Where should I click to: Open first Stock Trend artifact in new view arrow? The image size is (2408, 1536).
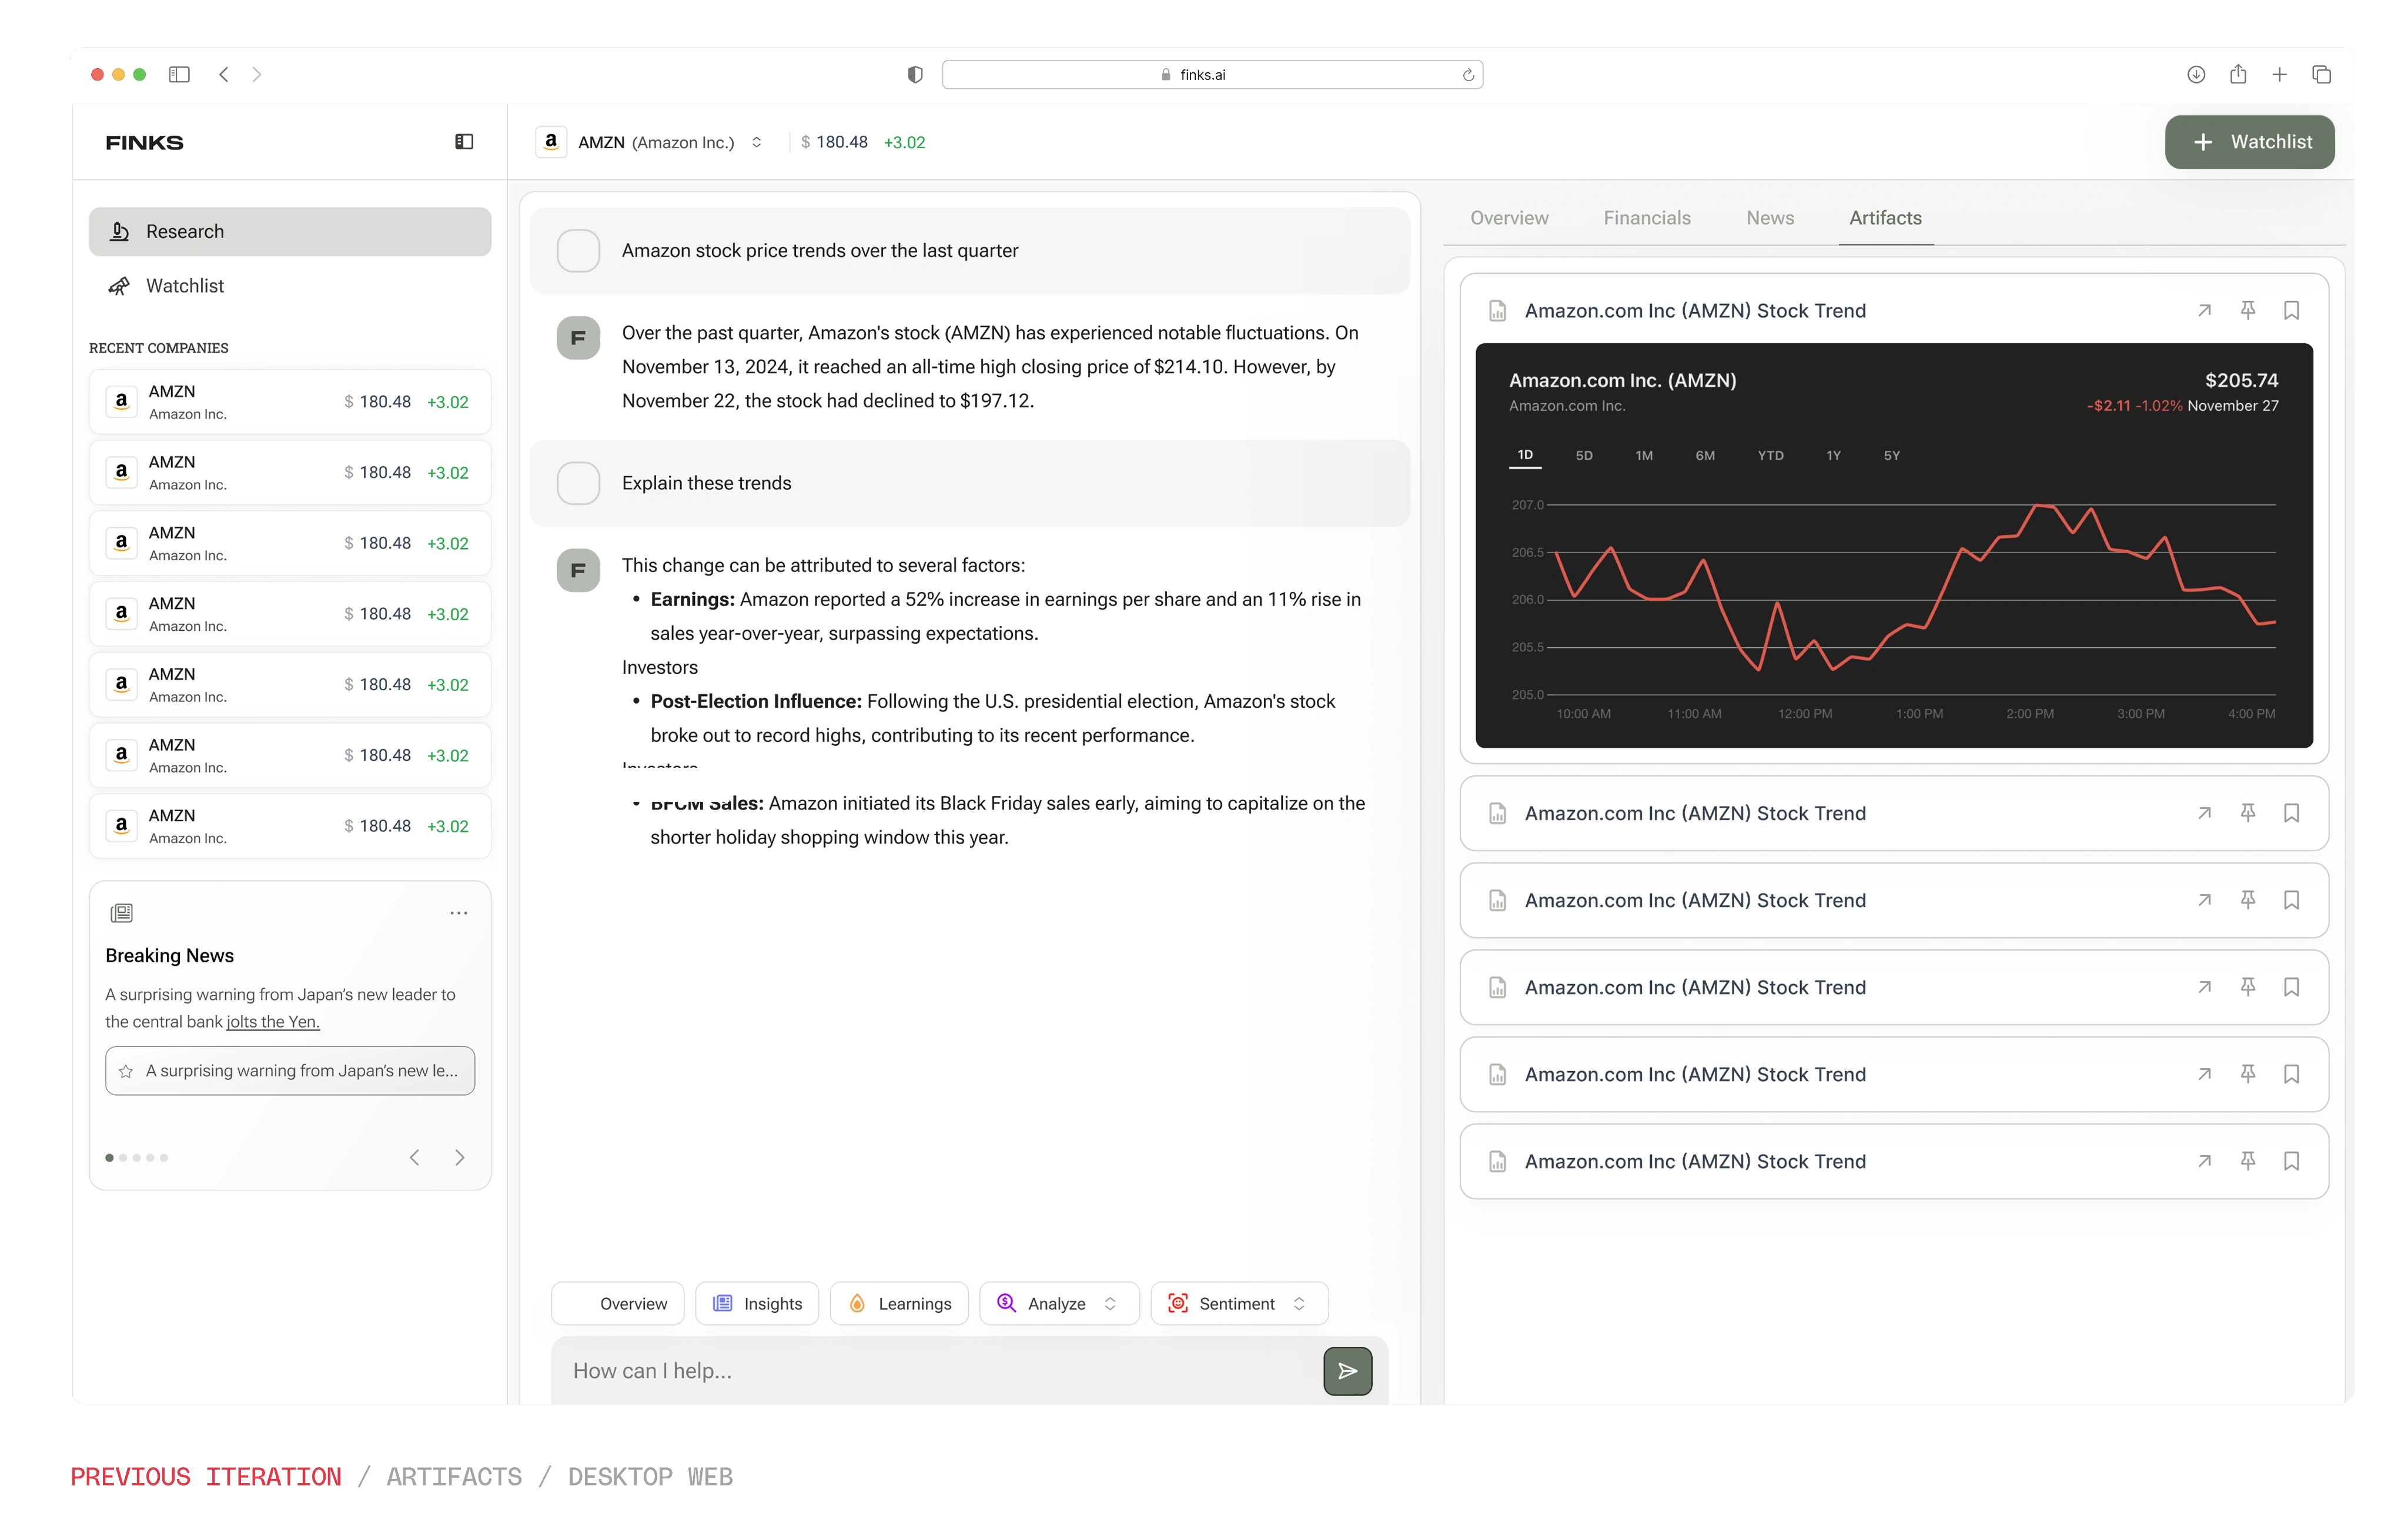pos(2204,310)
